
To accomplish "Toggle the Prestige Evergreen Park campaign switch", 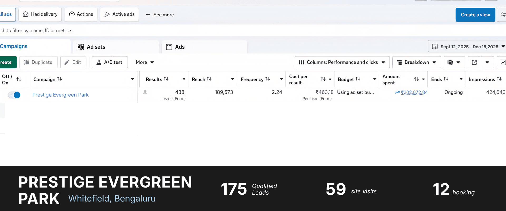I will tap(14, 95).
